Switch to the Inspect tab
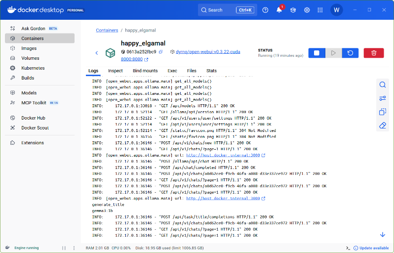The height and width of the screenshot is (253, 394). (x=115, y=71)
